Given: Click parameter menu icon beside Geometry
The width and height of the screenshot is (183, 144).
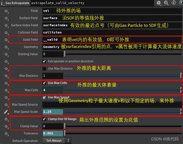Looking at the screenshot, I should tap(6, 47).
